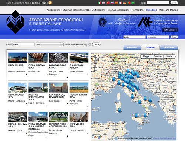Viewport: 185px width, 141px height.
Task: Open E. A. Fiera di Verona thumbnail
Action: coord(79,58)
